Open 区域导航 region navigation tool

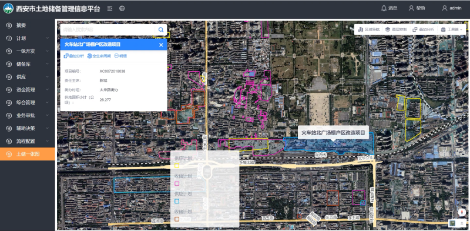(x=369, y=29)
